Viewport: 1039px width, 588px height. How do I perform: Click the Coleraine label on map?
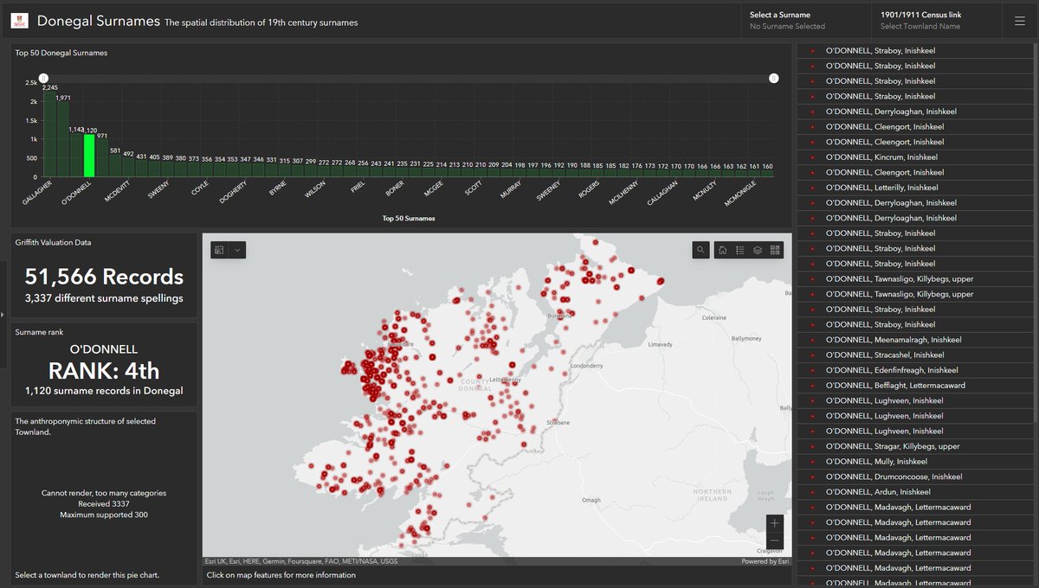click(x=714, y=317)
